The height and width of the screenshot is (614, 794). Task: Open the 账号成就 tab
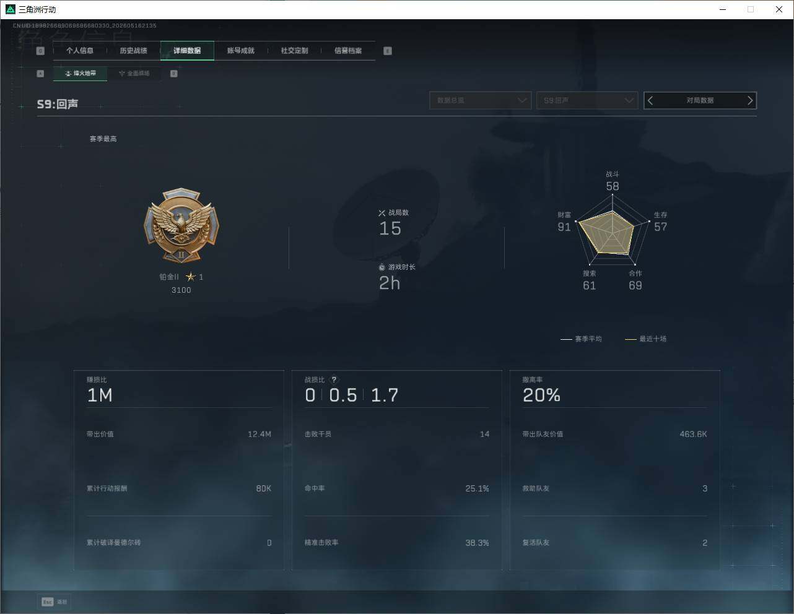241,51
